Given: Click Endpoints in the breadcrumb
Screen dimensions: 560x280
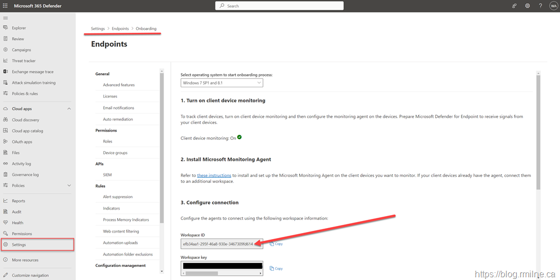Looking at the screenshot, I should 120,28.
